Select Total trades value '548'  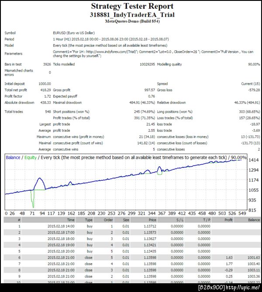pyautogui.click(x=48, y=112)
